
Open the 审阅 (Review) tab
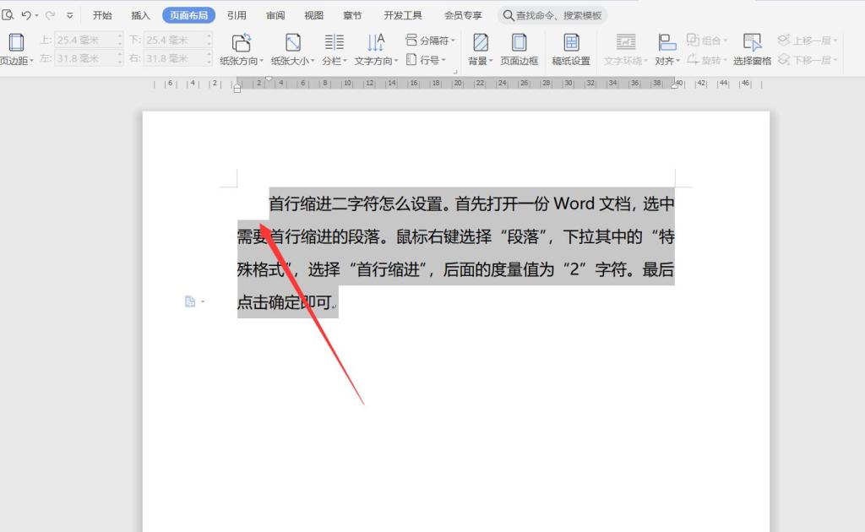275,15
